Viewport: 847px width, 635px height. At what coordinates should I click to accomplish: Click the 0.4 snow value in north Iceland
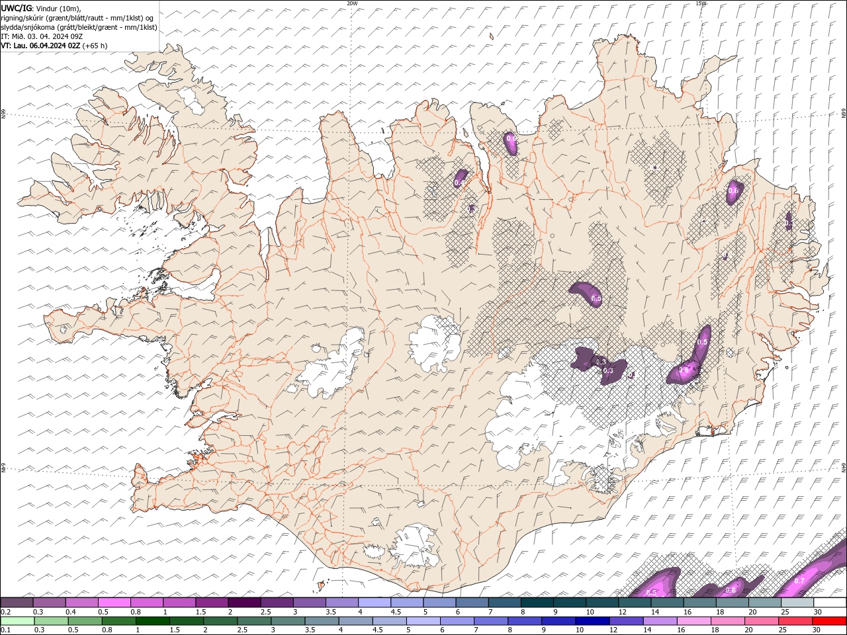[x=459, y=182]
